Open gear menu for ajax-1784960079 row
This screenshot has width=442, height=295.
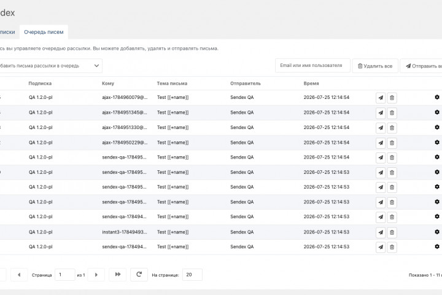[x=437, y=97]
